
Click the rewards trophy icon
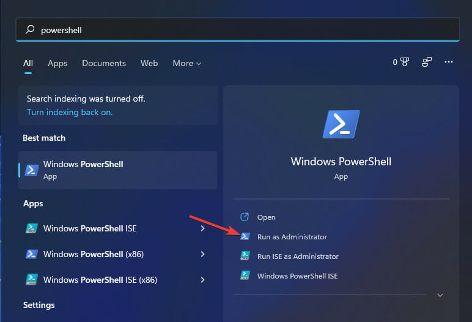405,62
